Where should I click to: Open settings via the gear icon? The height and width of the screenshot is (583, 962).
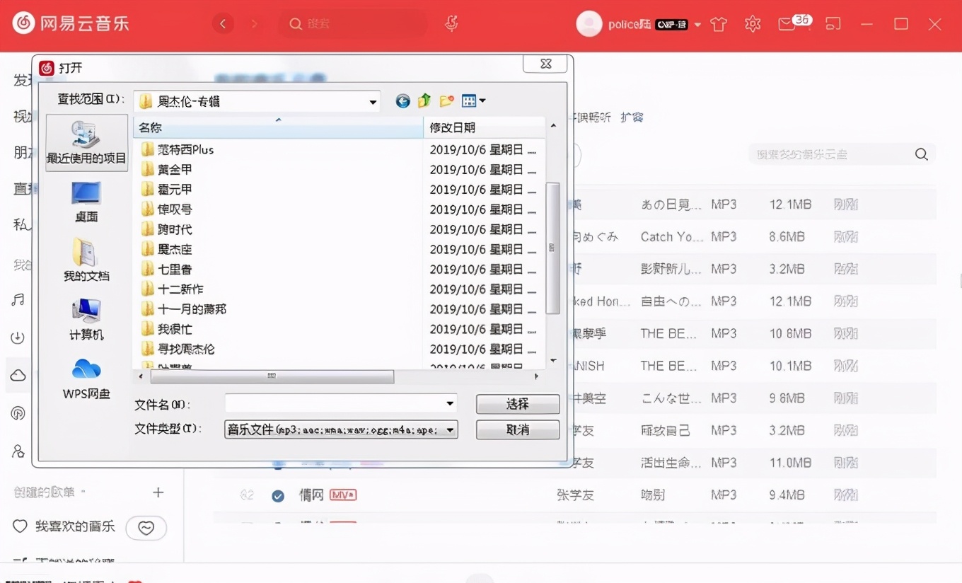click(752, 23)
